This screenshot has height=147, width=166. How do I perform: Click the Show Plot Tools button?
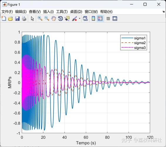click(x=115, y=19)
